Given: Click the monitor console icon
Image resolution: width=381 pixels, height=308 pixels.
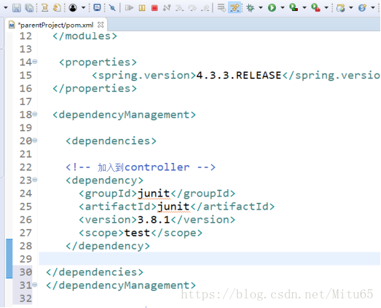Looking at the screenshot, I should coord(97,8).
